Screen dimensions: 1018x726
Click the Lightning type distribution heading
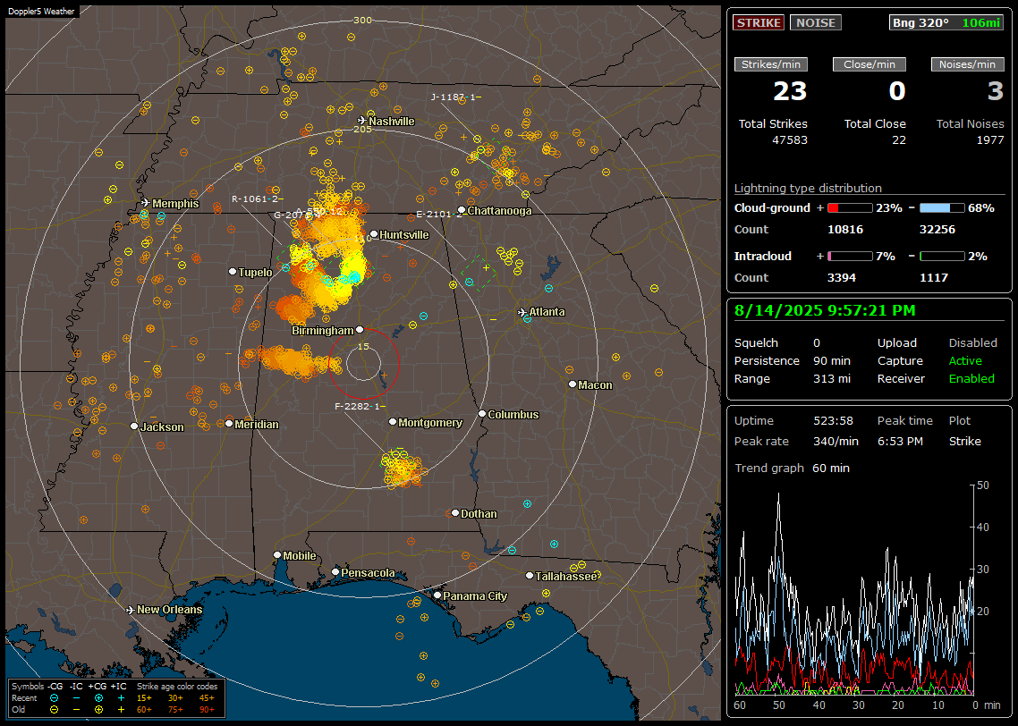(808, 188)
